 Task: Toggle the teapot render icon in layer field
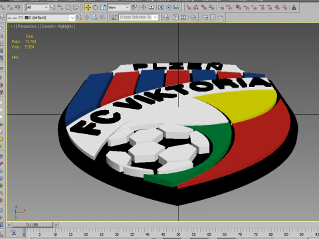(x=21, y=17)
